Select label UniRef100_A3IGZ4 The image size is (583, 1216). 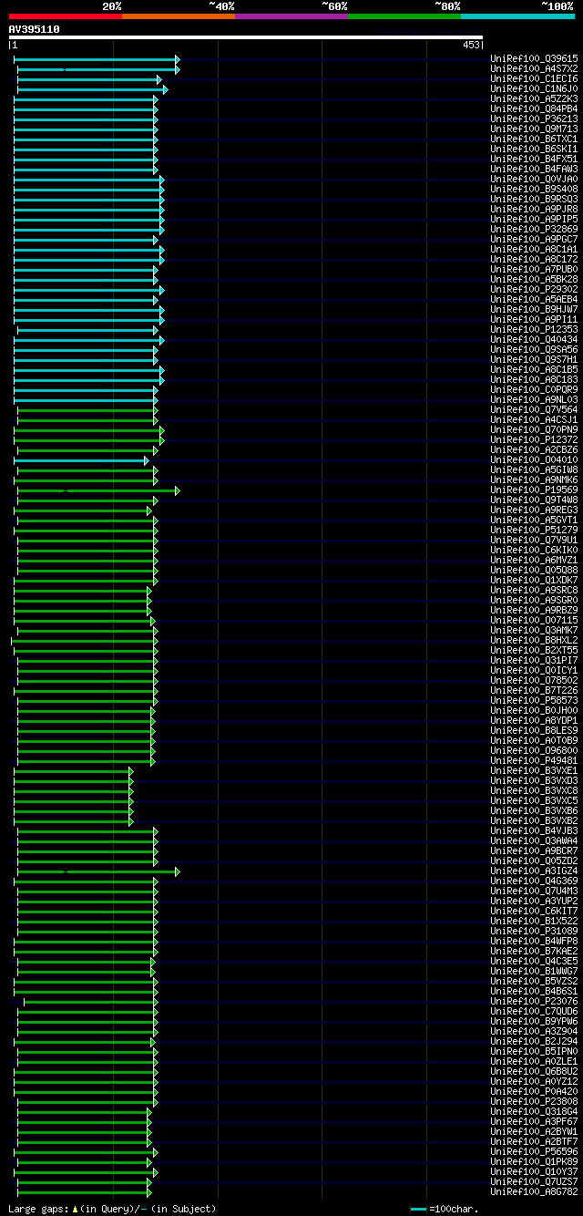coord(534,871)
